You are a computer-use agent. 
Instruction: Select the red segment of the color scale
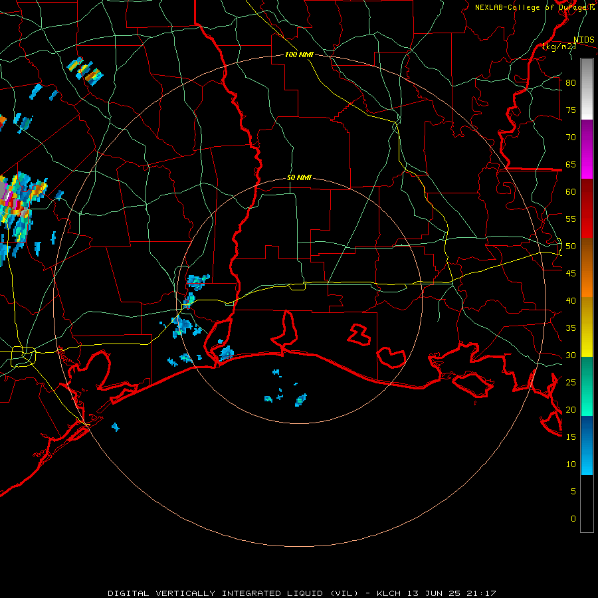tap(587, 209)
